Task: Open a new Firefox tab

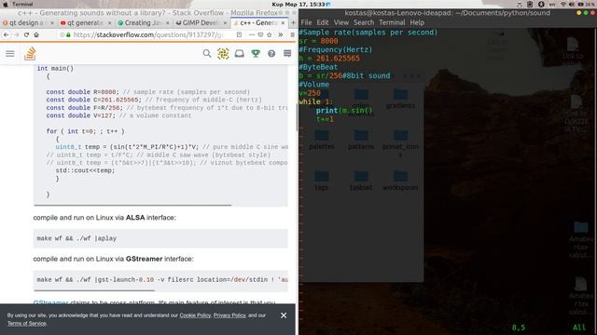Action: 293,22
